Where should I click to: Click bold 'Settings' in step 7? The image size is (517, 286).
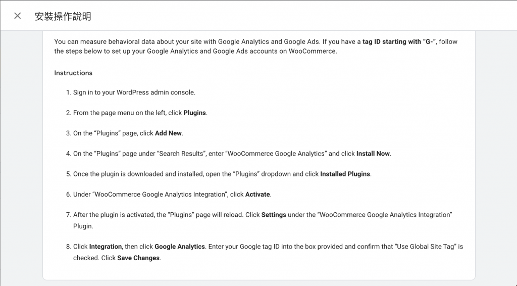(x=274, y=215)
